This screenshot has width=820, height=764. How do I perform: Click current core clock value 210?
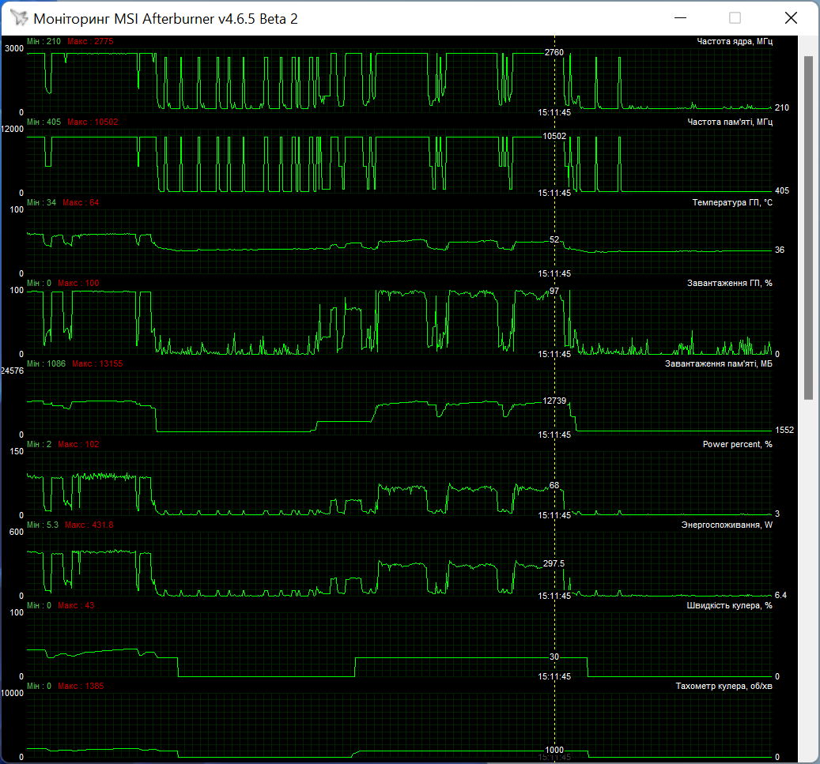coord(782,107)
